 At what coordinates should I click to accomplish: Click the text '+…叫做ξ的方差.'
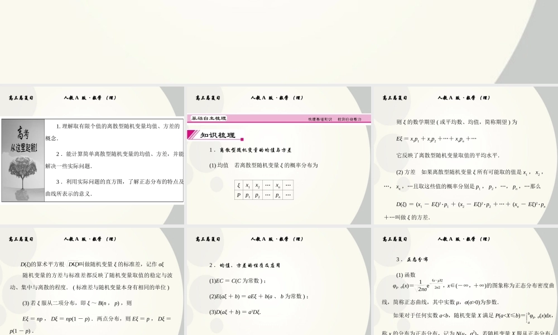(407, 217)
